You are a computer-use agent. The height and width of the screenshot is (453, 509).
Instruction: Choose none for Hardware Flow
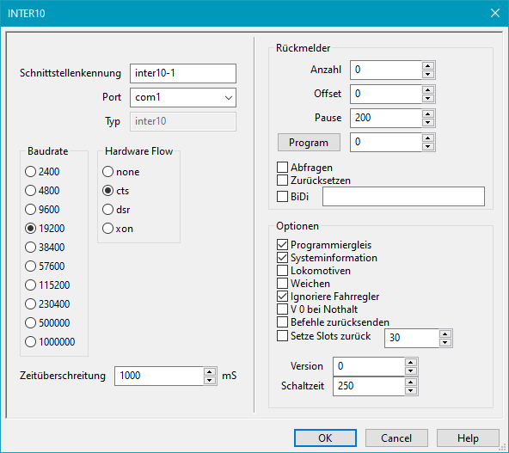pyautogui.click(x=121, y=172)
